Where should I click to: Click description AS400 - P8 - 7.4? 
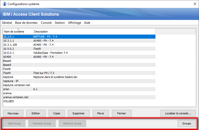click(43, 45)
